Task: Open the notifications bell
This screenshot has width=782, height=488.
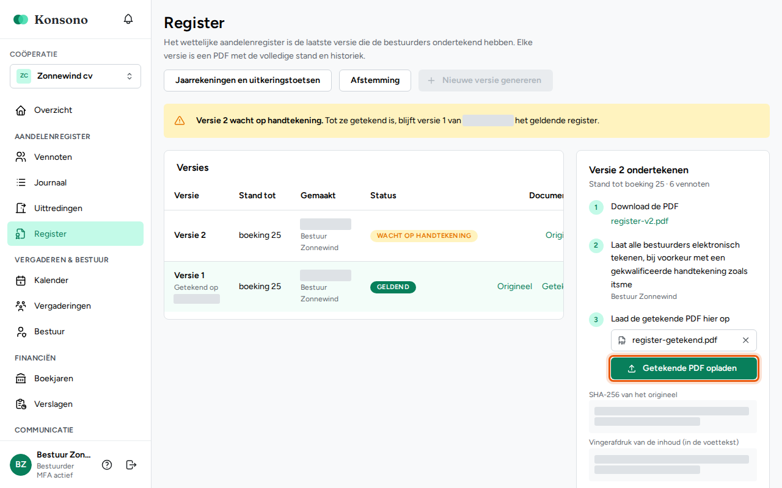Action: pos(128,19)
